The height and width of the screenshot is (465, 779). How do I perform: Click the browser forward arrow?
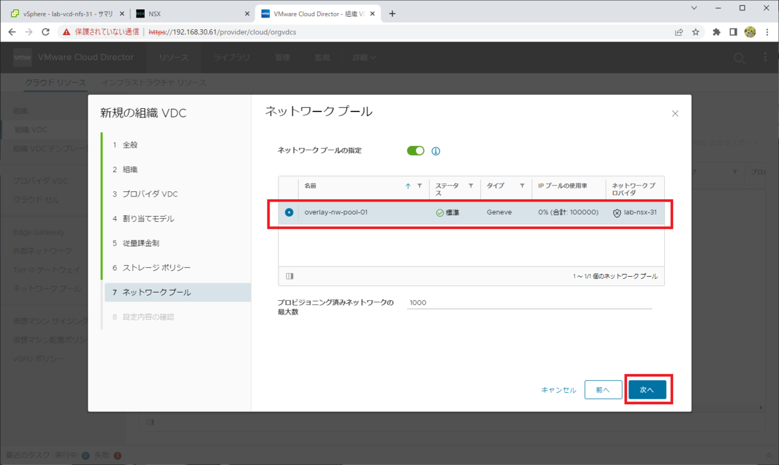(x=29, y=32)
